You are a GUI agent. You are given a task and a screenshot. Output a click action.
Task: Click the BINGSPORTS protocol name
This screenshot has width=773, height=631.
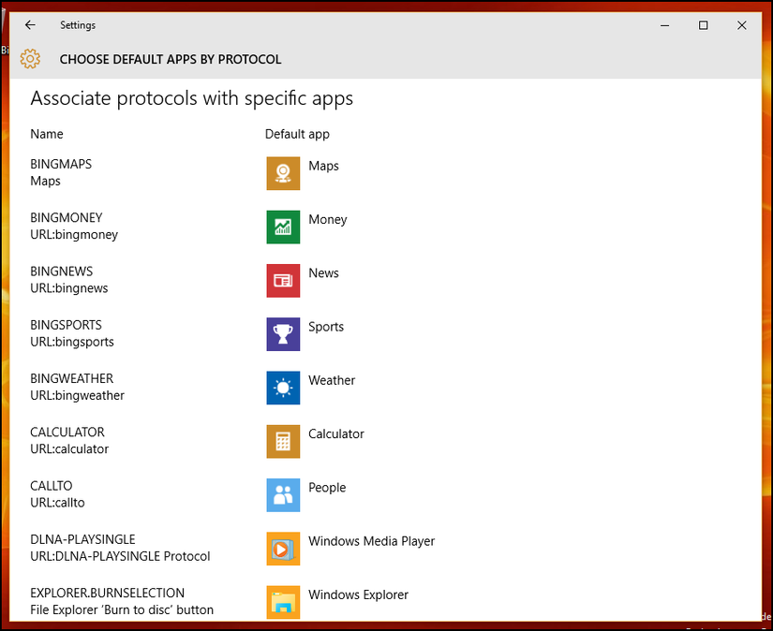coord(66,325)
